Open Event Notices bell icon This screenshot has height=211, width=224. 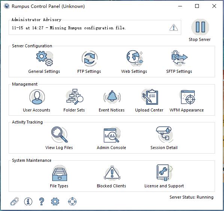tap(112, 97)
